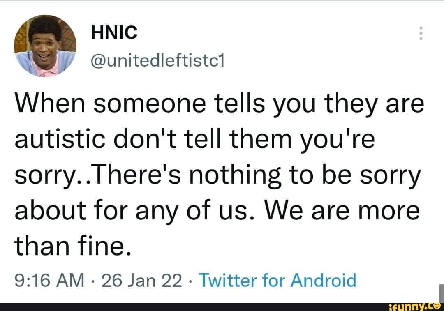Click the @unitedleftistc1 handle
This screenshot has width=444, height=311.
(x=157, y=62)
